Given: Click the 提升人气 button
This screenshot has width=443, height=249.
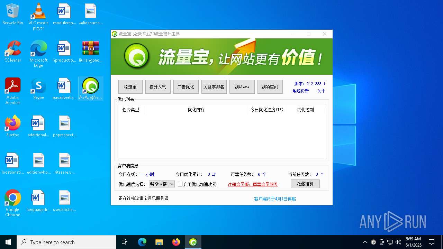Looking at the screenshot, I should [x=158, y=87].
